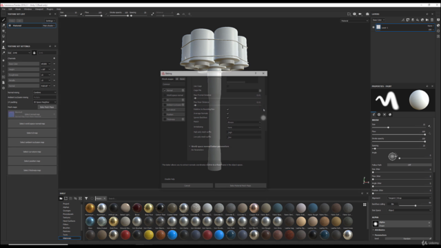Add a new fill layer
The width and height of the screenshot is (441, 248).
(418, 20)
